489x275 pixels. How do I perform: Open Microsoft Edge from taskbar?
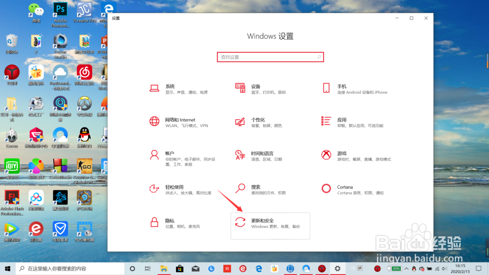(259, 269)
